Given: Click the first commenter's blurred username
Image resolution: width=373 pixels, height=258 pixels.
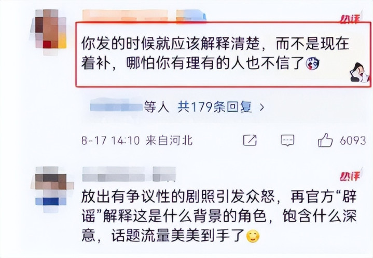Looking at the screenshot, I should tap(125, 15).
